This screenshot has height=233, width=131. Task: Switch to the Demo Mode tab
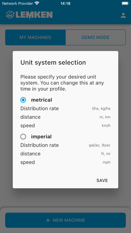pos(96,37)
